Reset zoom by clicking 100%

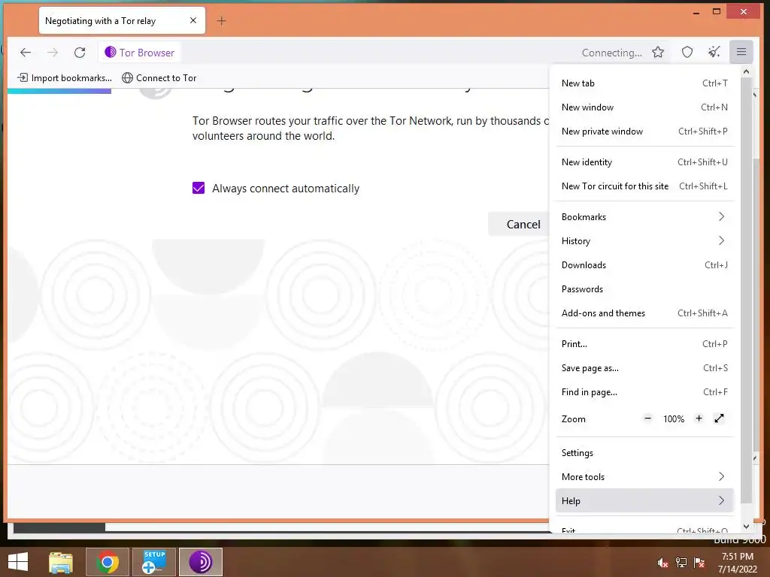[x=673, y=419]
